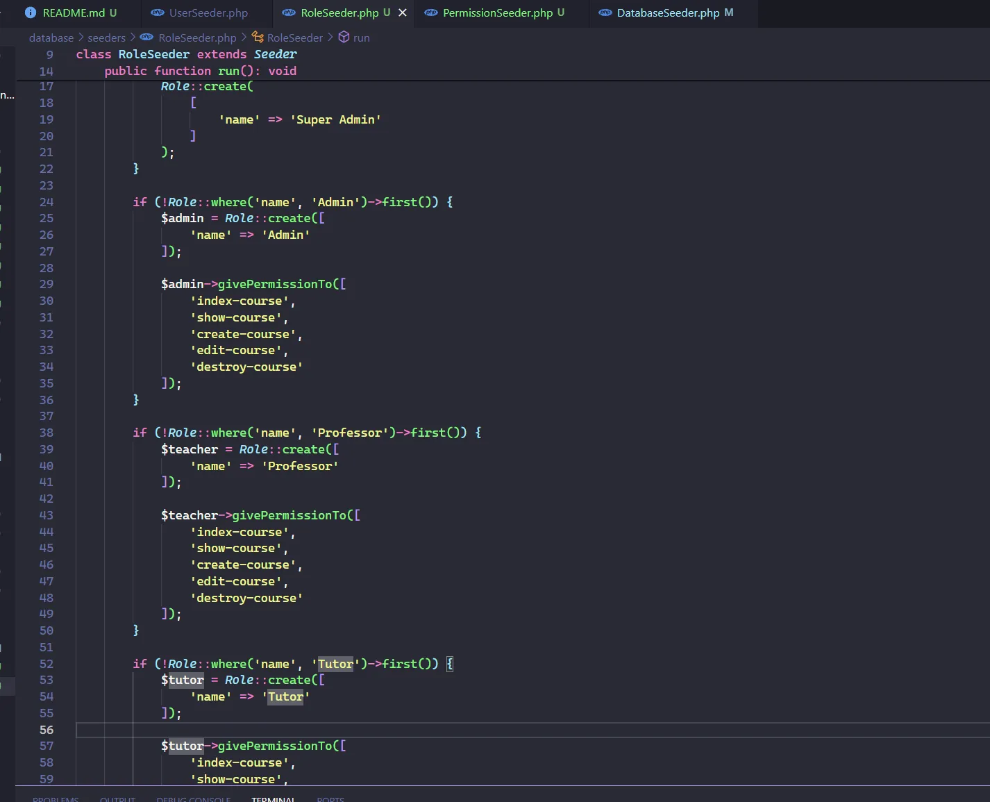990x802 pixels.
Task: Switch to the UserSeeder.php tab
Action: (208, 12)
